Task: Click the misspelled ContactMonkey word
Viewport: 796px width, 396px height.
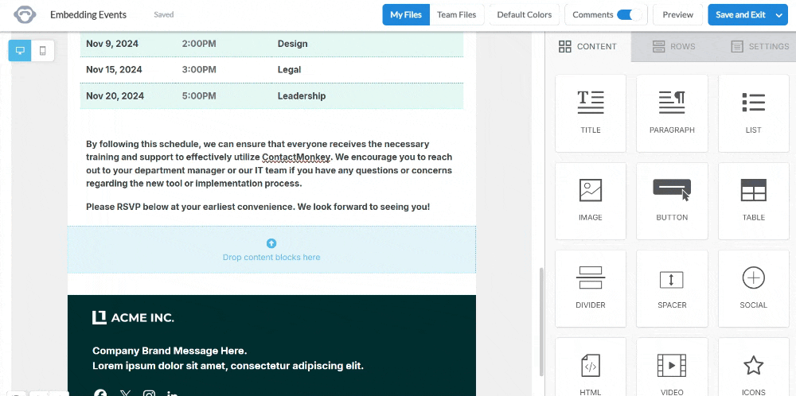Action: coord(296,157)
